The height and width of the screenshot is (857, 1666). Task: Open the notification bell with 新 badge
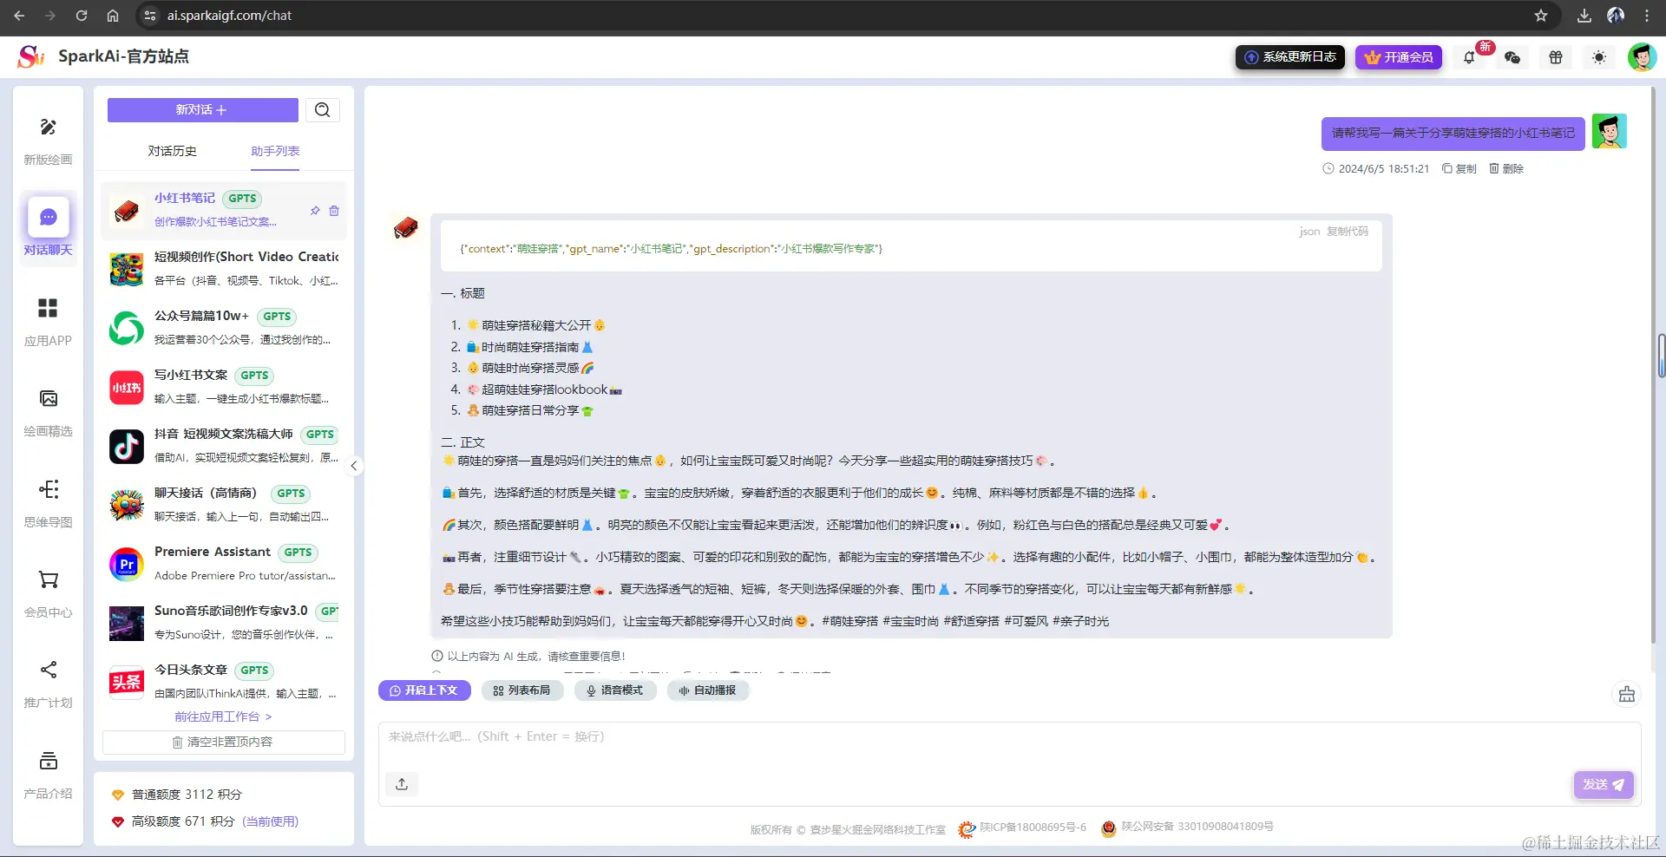click(1469, 57)
